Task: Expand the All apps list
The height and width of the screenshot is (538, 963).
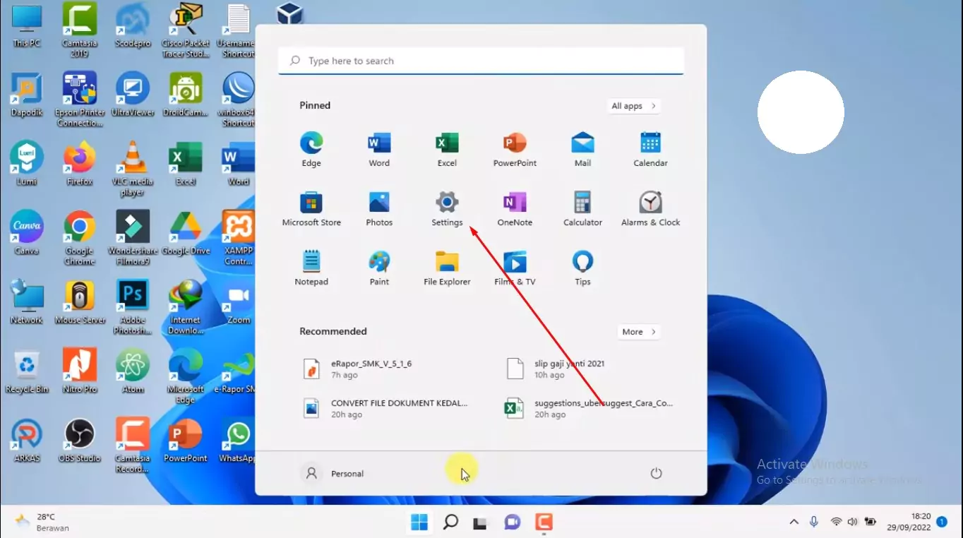Action: pos(633,106)
